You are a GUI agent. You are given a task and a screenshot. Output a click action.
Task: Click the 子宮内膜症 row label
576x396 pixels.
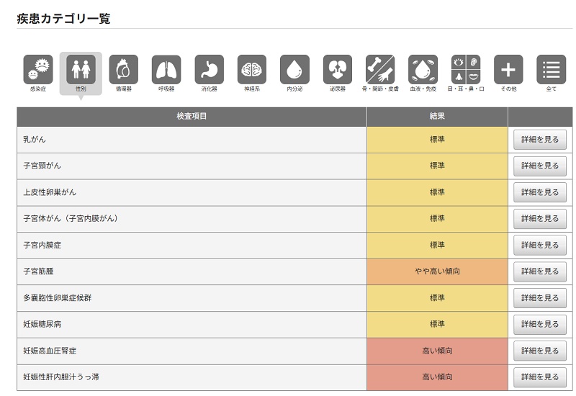point(42,246)
